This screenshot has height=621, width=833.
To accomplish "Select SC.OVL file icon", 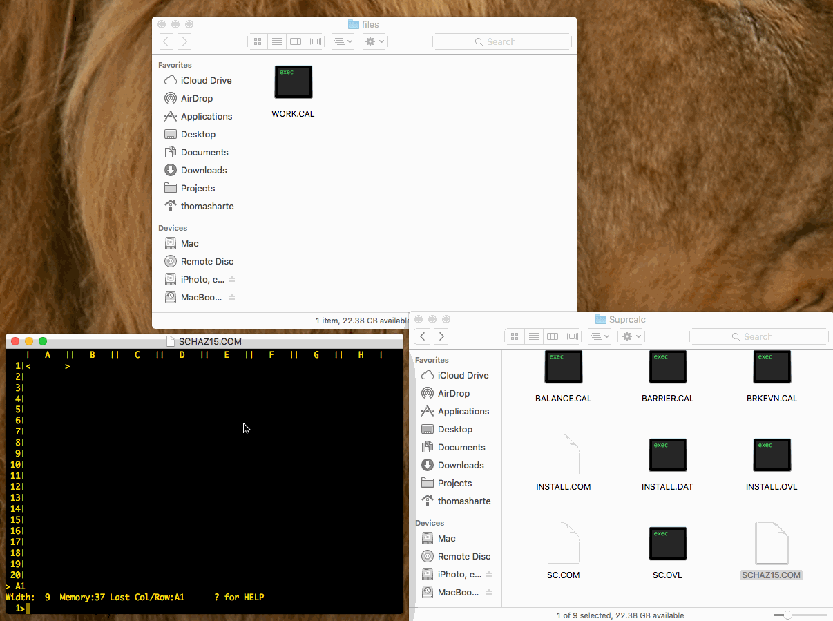I will tap(668, 544).
